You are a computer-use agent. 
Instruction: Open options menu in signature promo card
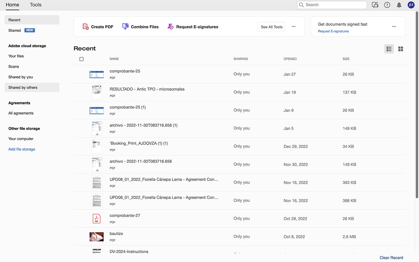pyautogui.click(x=394, y=27)
